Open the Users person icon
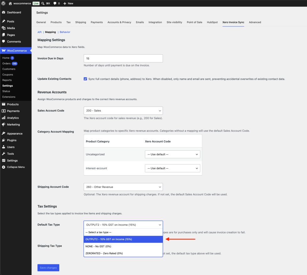The image size is (307, 275). (3, 147)
